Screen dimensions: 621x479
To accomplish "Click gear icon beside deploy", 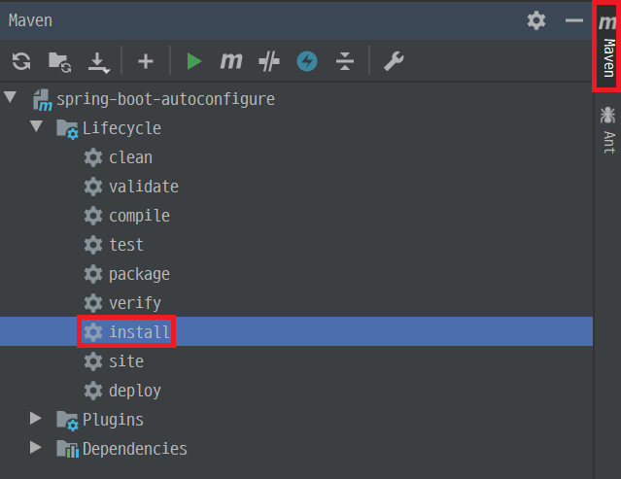I will (x=93, y=391).
